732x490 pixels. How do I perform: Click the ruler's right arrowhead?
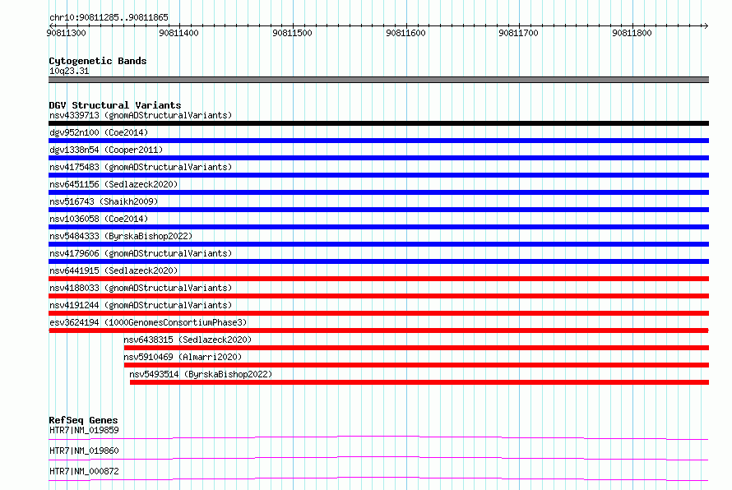pos(706,25)
